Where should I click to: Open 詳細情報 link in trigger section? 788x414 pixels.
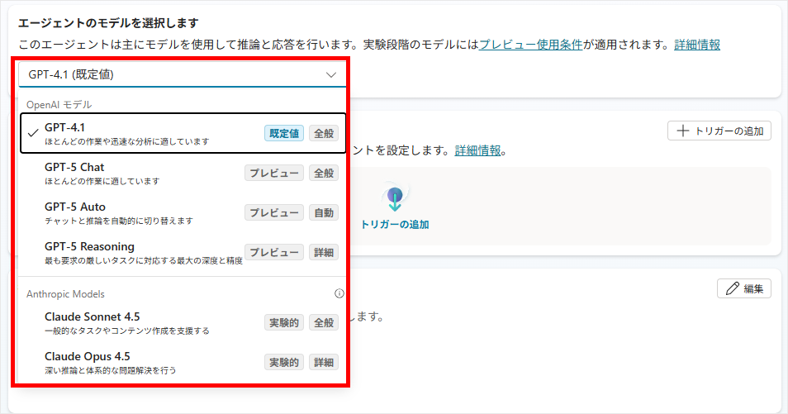(x=477, y=150)
